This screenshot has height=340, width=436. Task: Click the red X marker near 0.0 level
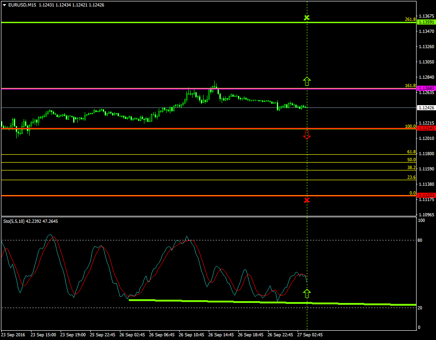point(307,200)
